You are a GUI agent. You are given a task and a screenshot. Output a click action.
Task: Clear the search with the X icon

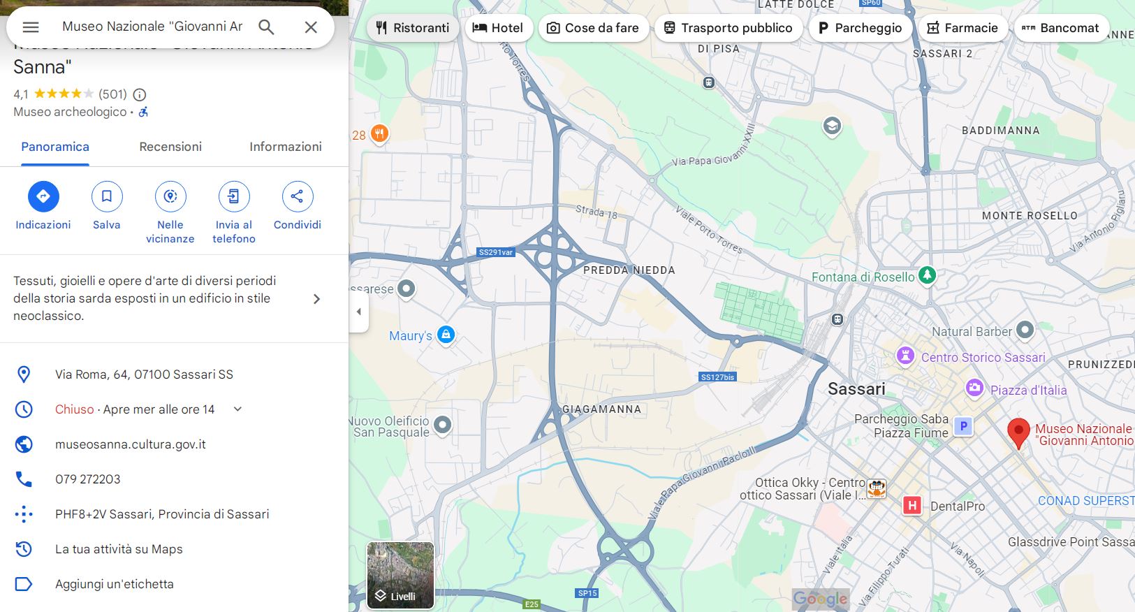(x=311, y=27)
